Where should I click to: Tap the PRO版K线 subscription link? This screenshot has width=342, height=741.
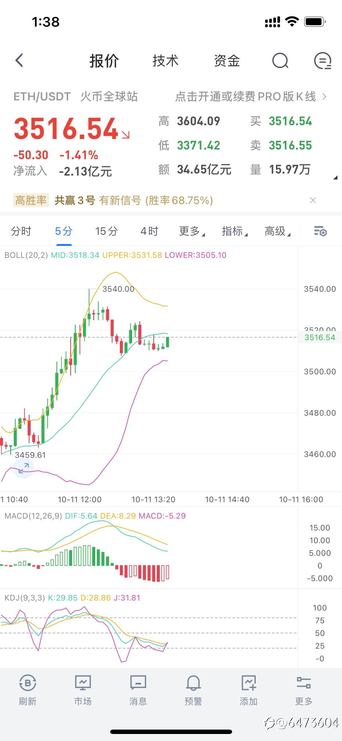251,97
